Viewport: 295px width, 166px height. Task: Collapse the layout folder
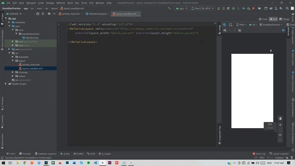[13, 61]
